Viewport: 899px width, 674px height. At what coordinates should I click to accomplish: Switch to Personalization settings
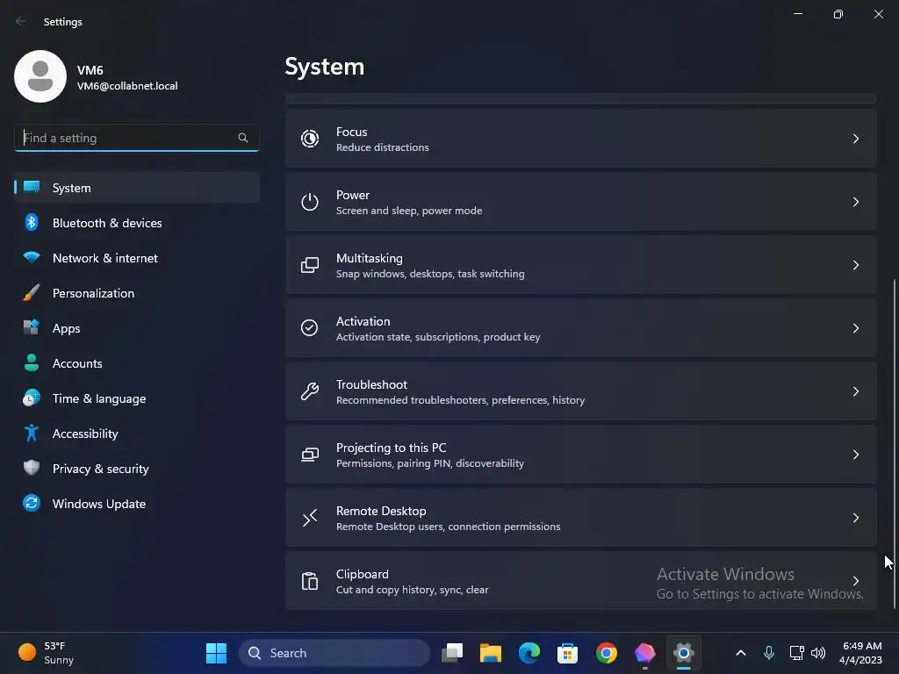[137, 293]
